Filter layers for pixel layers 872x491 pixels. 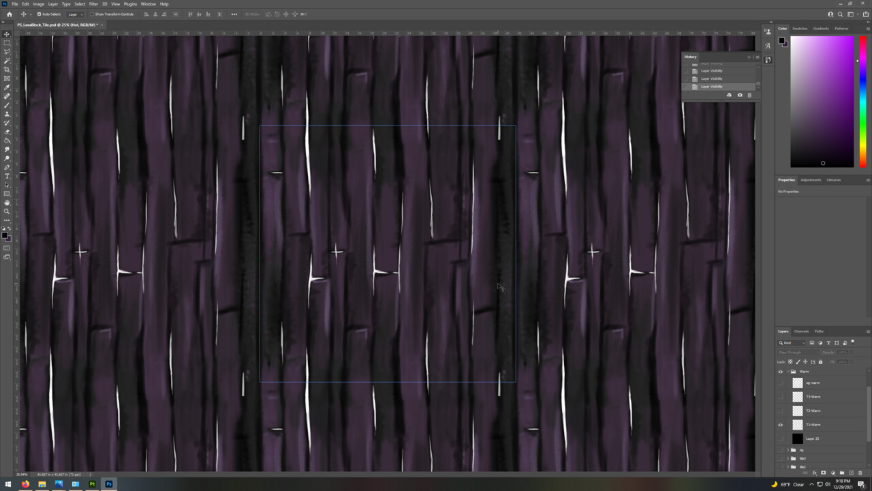coord(812,343)
